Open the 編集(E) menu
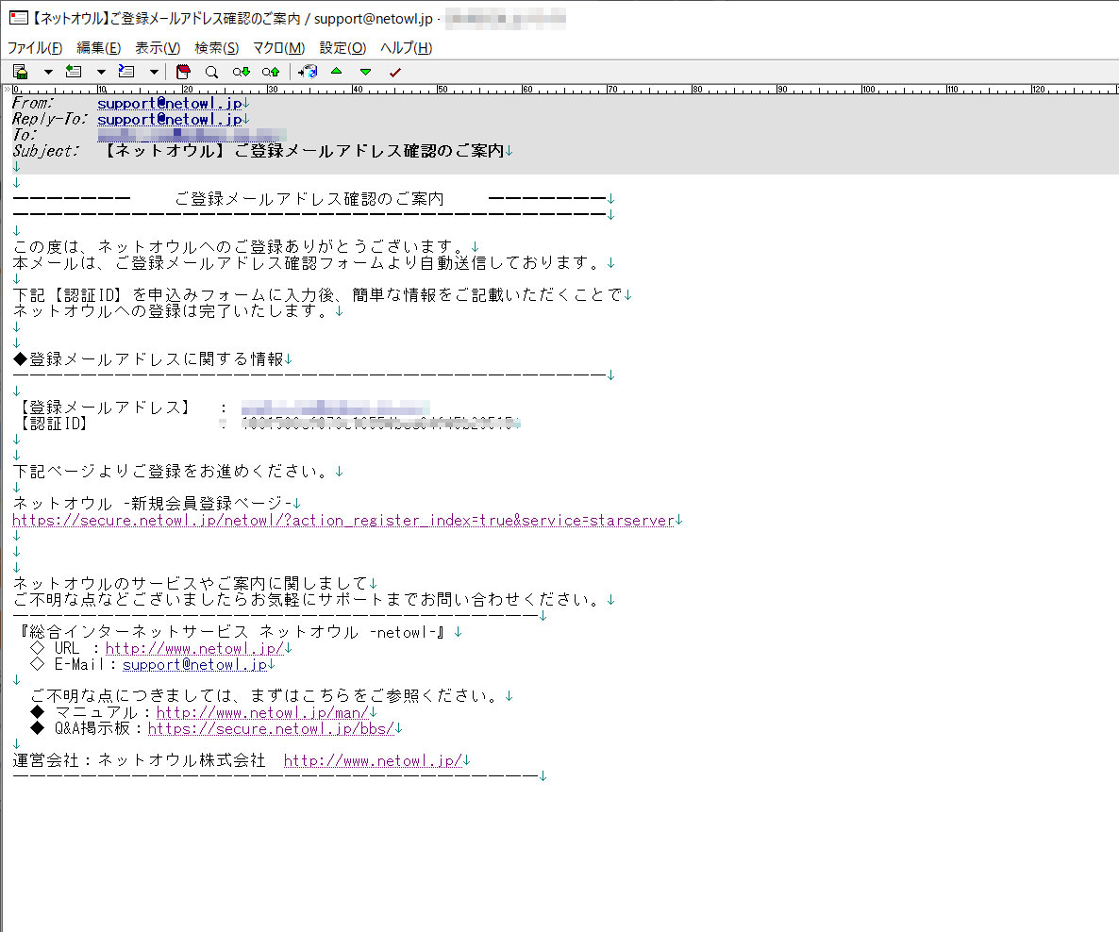The height and width of the screenshot is (932, 1119). pos(98,48)
